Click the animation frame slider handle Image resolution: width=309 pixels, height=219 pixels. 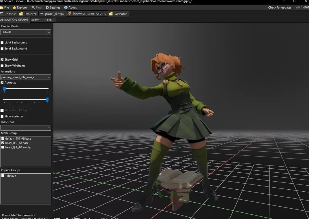[x=4, y=89]
